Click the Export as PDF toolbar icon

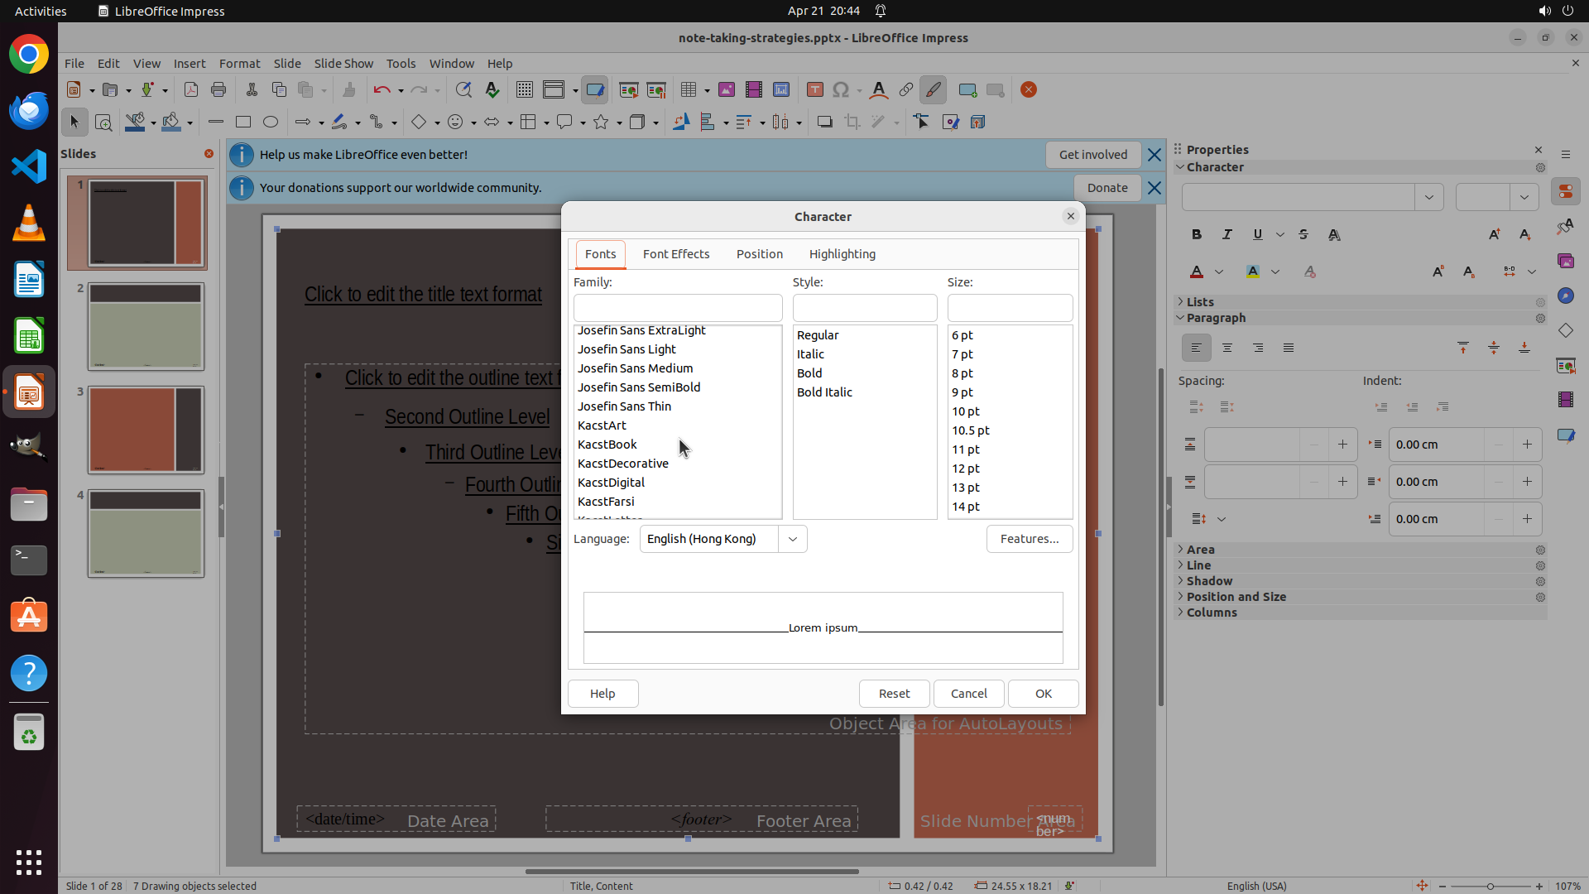(190, 90)
